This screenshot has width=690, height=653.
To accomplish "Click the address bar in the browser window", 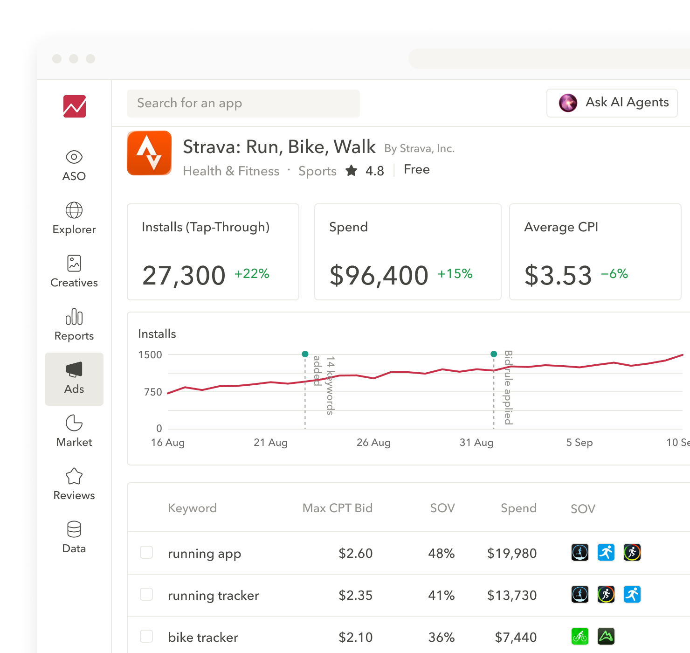I will 549,59.
